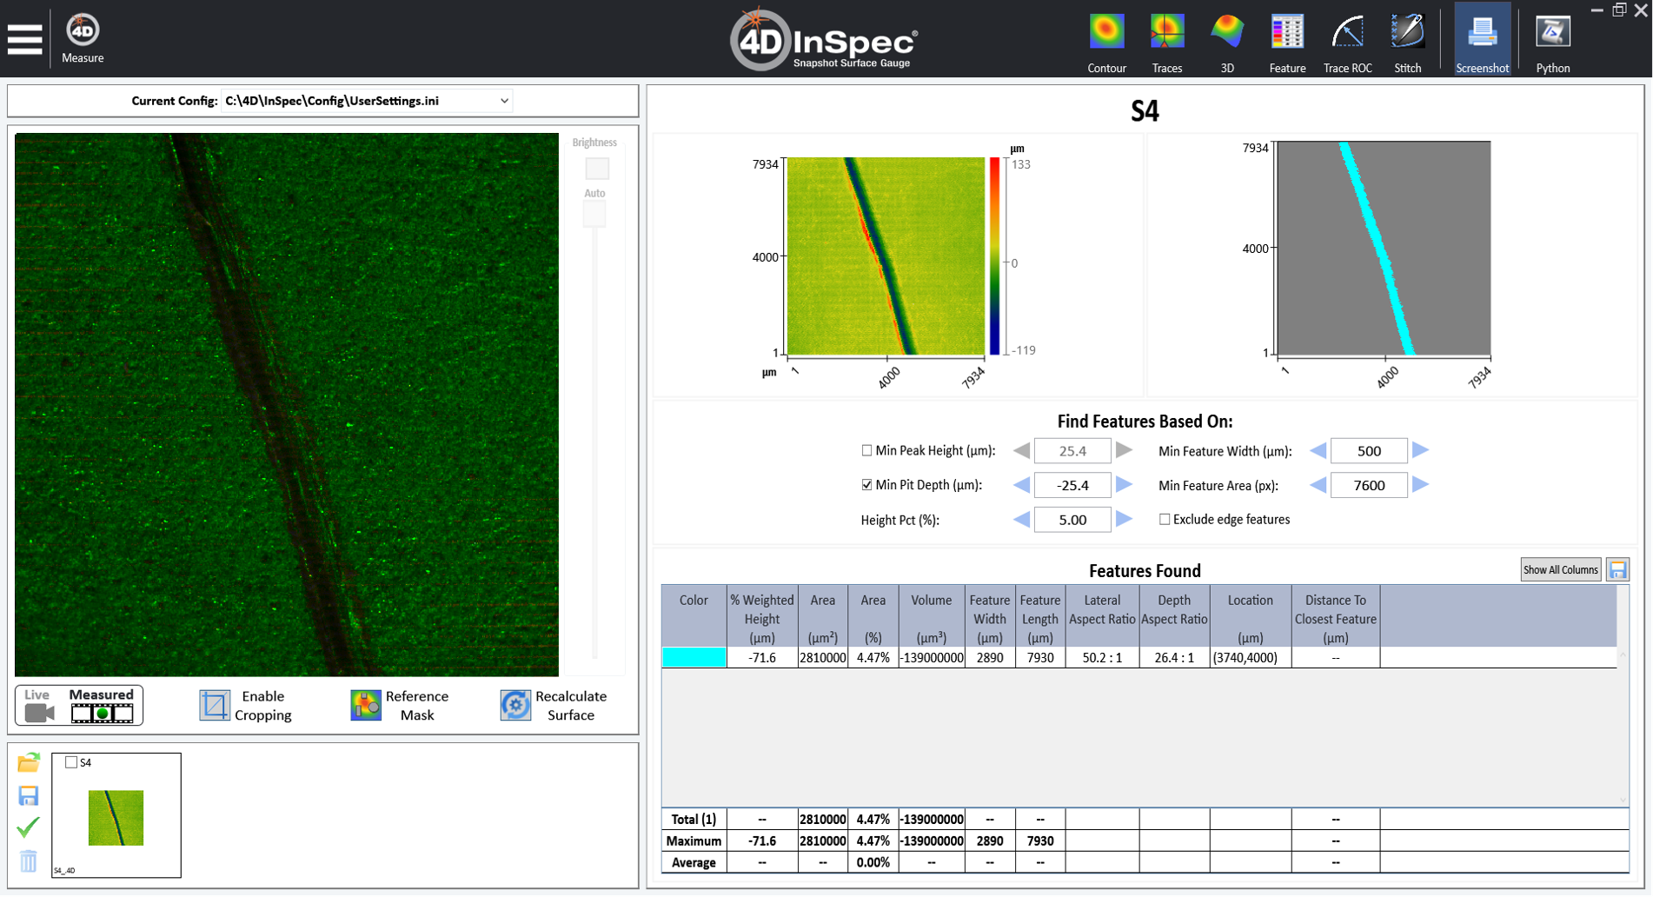1653x897 pixels.
Task: Open the Reference Mask tool
Action: click(366, 705)
